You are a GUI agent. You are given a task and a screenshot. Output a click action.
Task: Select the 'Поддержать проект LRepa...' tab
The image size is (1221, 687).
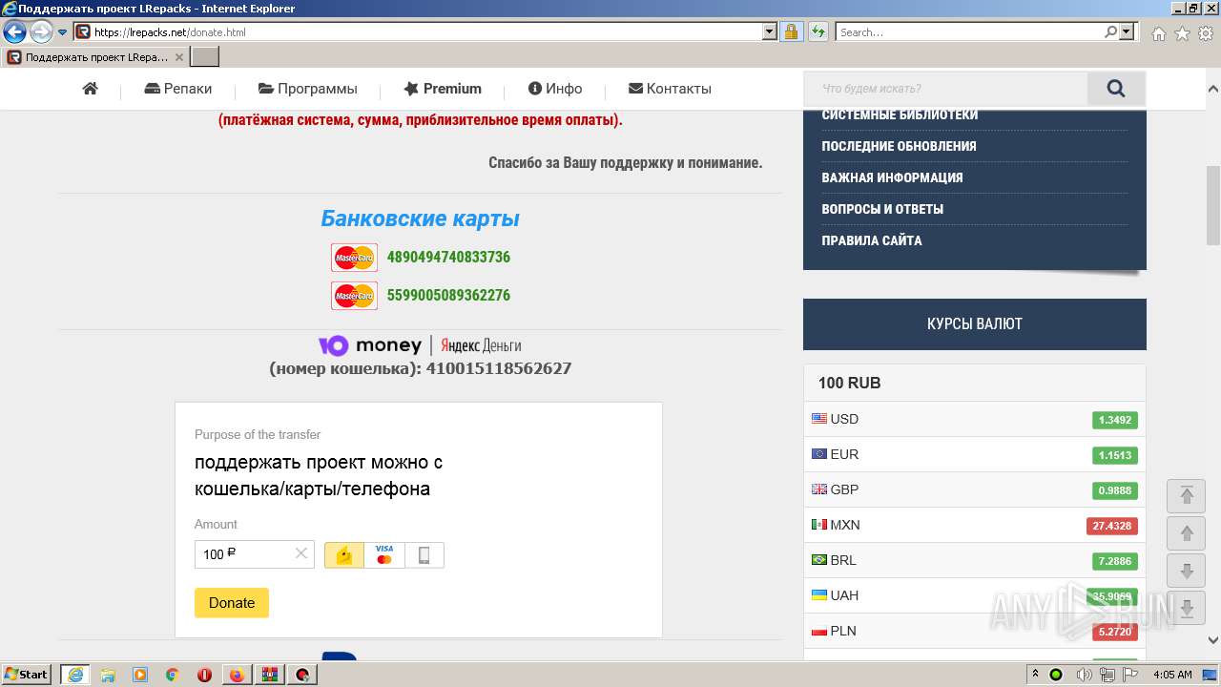click(x=95, y=57)
